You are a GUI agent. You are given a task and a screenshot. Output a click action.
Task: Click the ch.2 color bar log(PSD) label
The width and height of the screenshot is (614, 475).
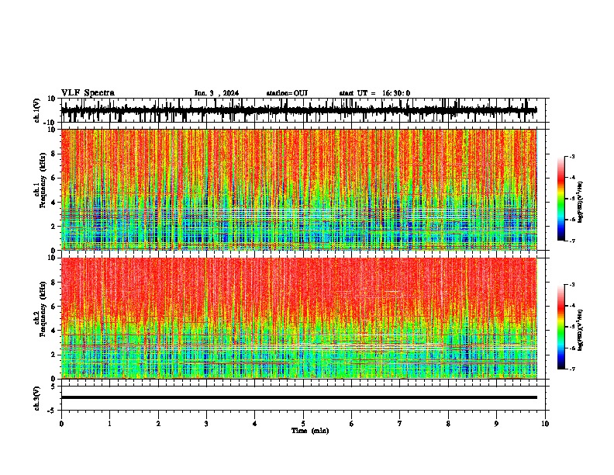(581, 330)
